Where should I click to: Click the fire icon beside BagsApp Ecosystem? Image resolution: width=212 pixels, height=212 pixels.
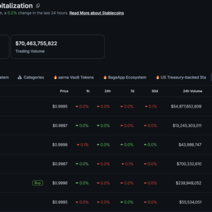105,77
